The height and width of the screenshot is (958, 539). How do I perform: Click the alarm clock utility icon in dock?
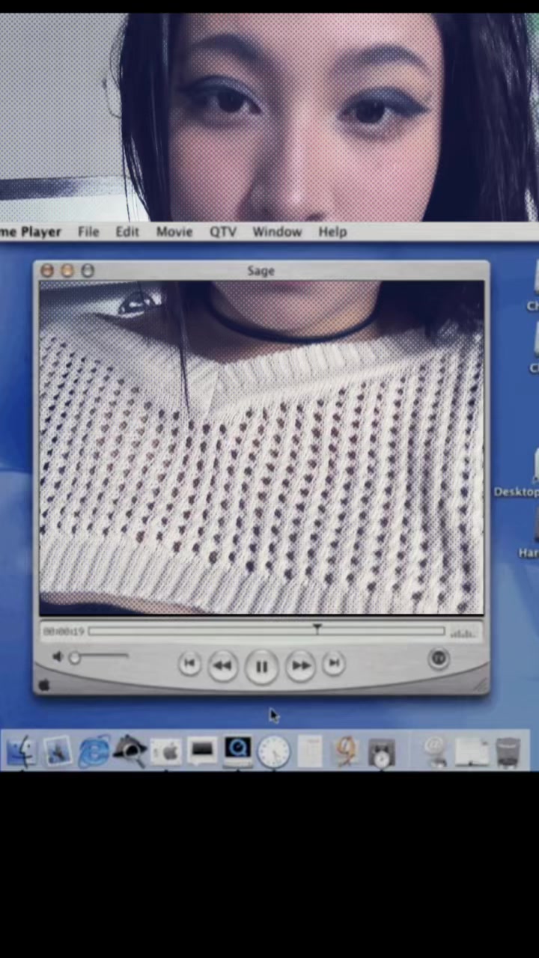click(x=383, y=751)
